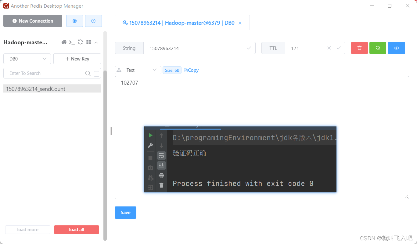417x244 pixels.
Task: Click the Stop square icon in console
Action: click(150, 158)
